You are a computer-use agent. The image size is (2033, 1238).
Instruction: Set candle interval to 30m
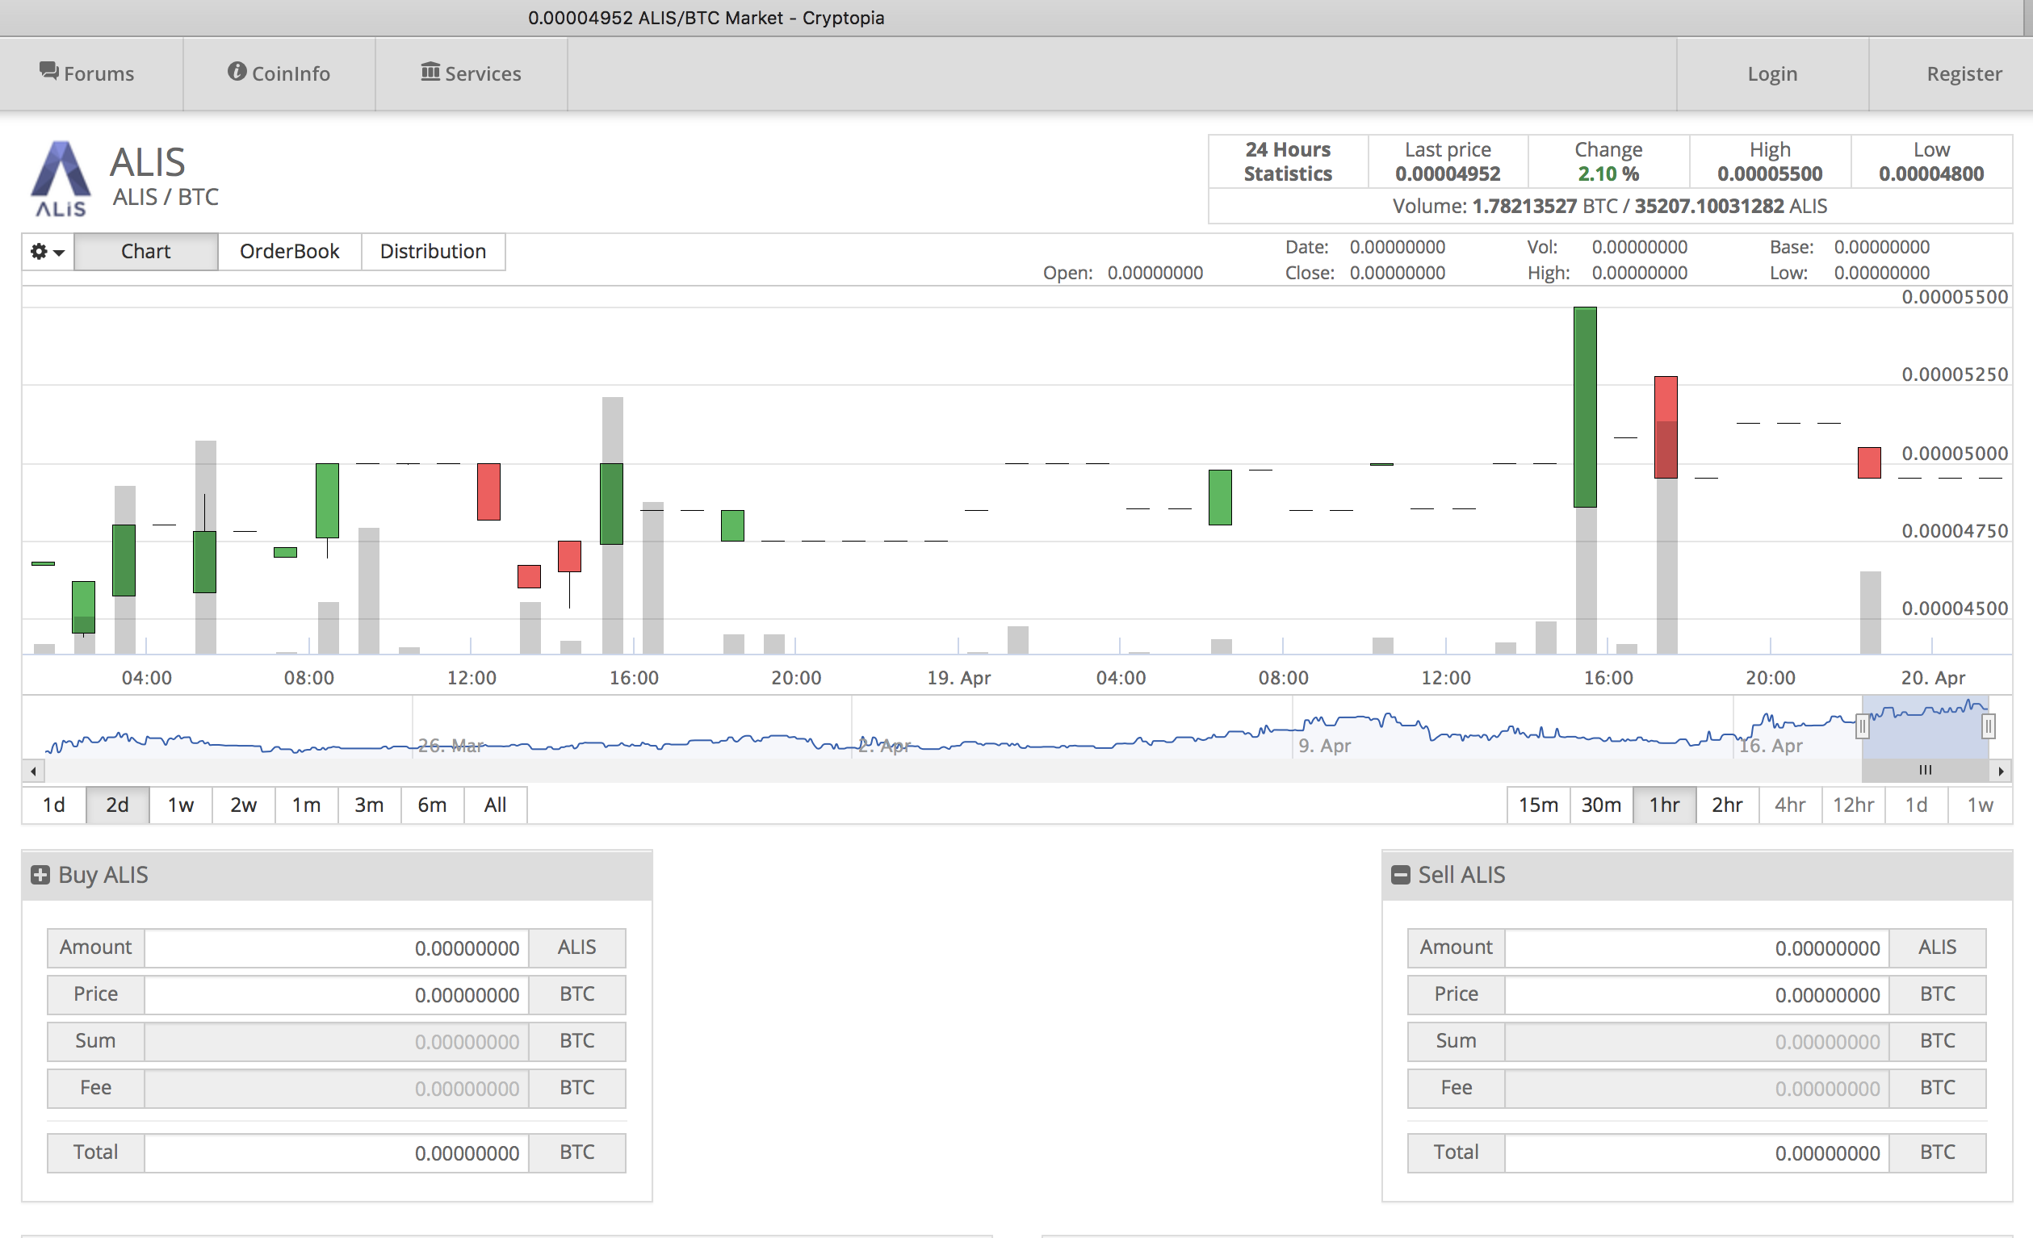point(1601,805)
